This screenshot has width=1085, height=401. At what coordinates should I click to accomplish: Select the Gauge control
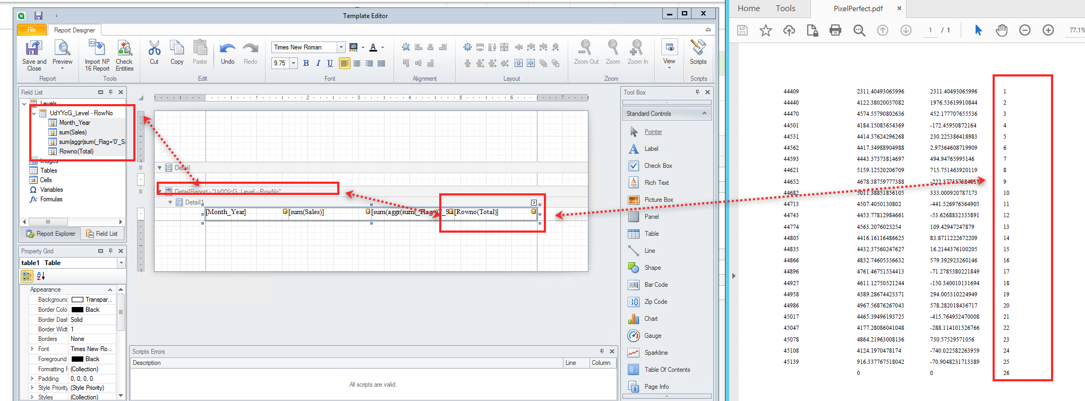[653, 336]
